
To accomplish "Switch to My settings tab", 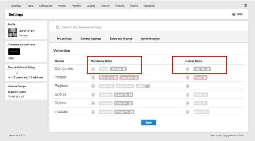I will [x=64, y=39].
